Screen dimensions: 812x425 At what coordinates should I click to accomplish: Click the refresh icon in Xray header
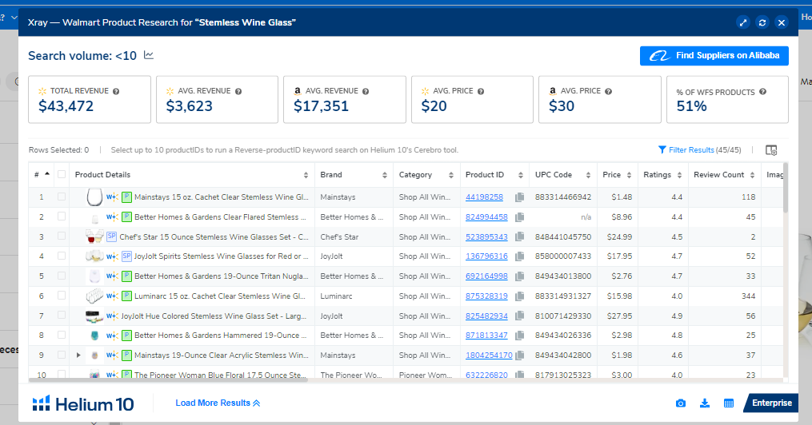(x=762, y=22)
